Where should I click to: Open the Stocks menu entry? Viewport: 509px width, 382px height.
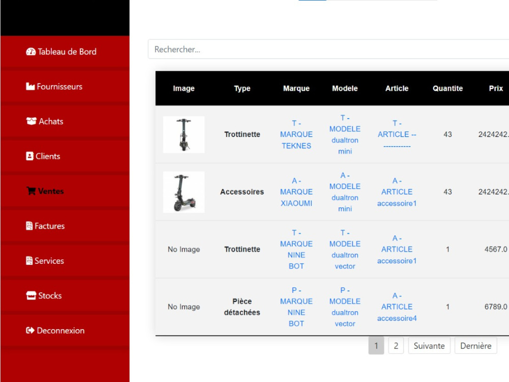(65, 295)
